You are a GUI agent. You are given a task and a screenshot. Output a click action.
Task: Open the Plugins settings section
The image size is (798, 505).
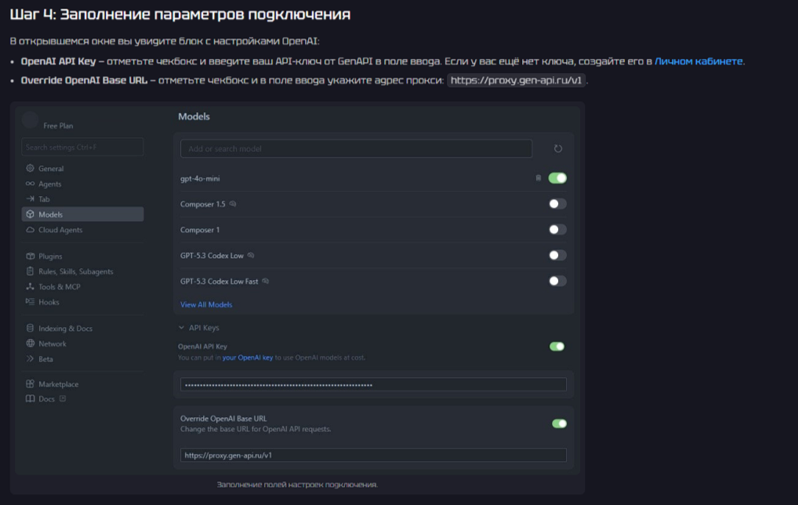(x=49, y=256)
